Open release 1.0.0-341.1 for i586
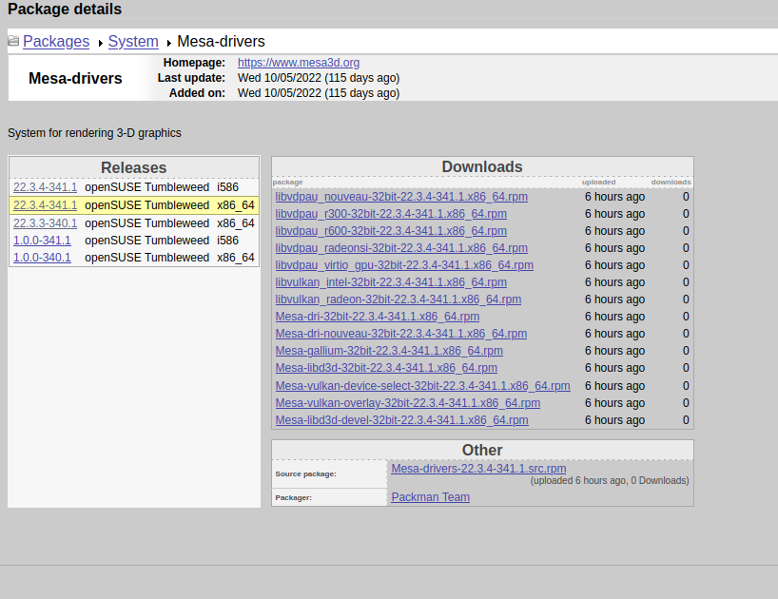Image resolution: width=778 pixels, height=599 pixels. click(x=42, y=241)
